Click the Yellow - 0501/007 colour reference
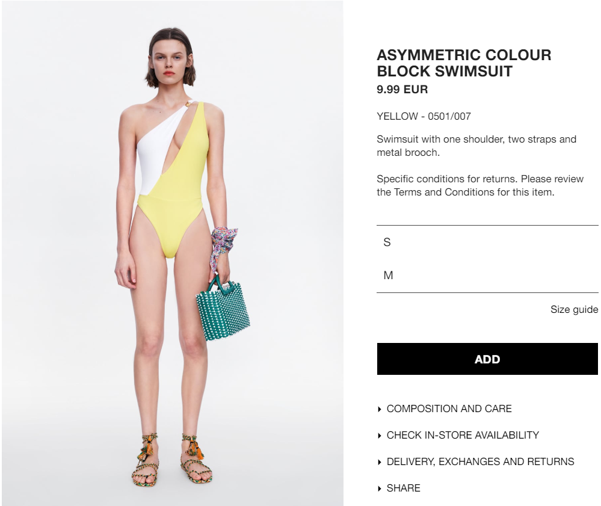Viewport: 601px width, 506px height. click(x=424, y=116)
